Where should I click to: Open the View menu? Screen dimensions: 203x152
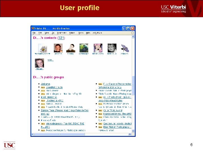pos(47,33)
